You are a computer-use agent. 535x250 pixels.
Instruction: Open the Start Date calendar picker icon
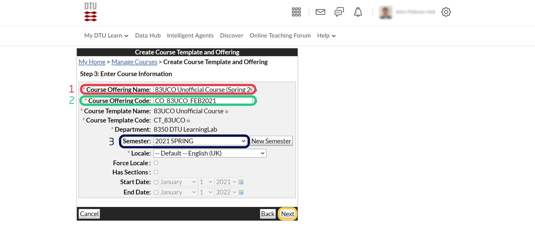[x=241, y=182]
